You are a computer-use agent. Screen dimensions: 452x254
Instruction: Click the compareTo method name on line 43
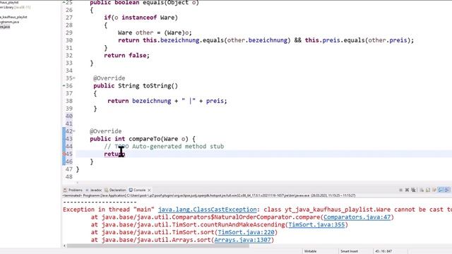(x=144, y=139)
